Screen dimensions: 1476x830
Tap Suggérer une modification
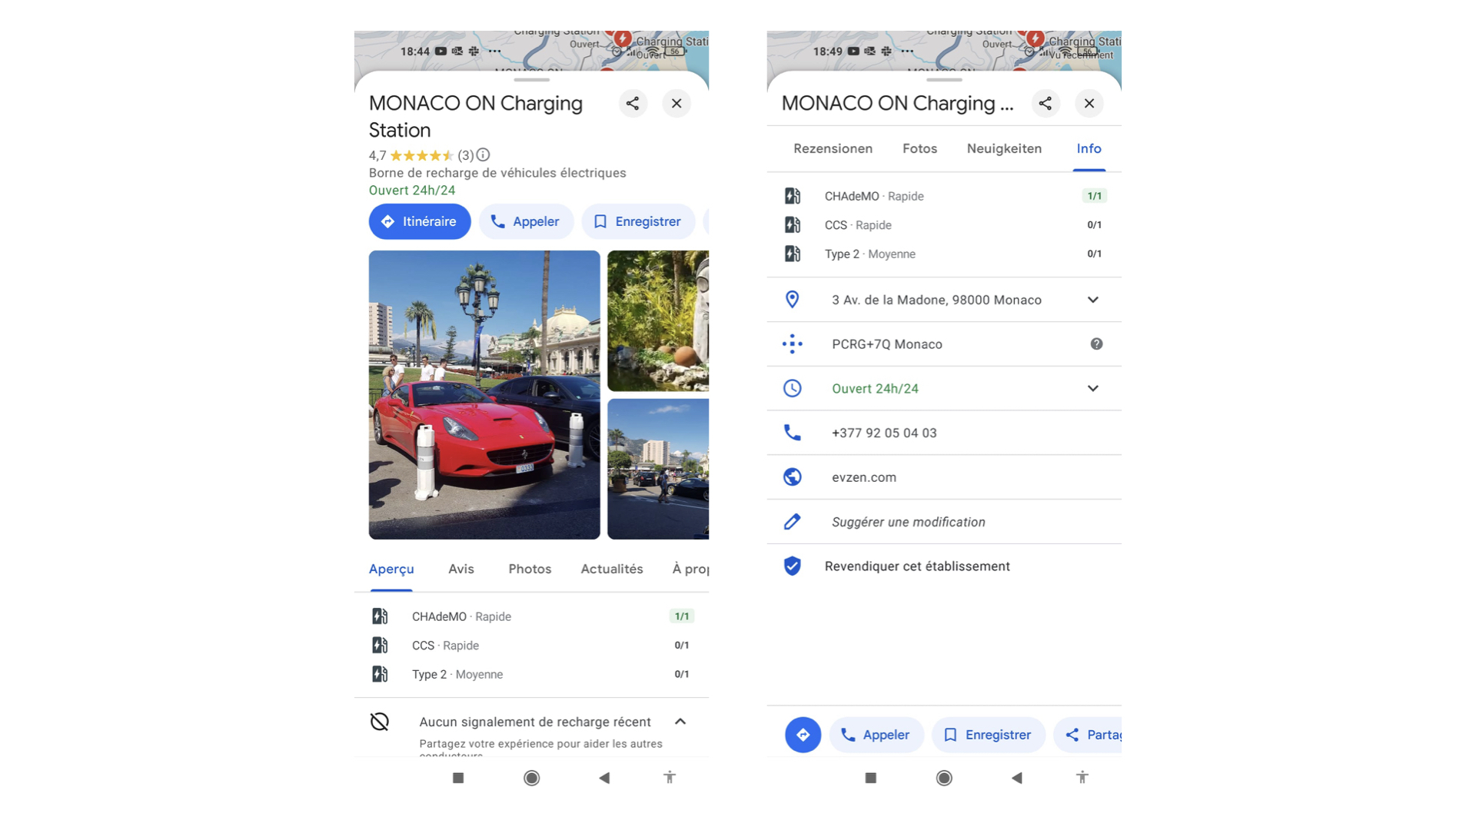(x=909, y=522)
